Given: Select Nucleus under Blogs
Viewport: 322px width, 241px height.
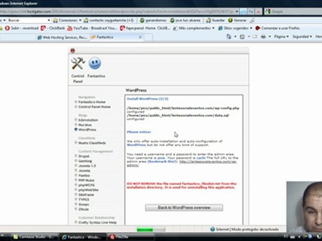Looking at the screenshot, I should (85, 125).
